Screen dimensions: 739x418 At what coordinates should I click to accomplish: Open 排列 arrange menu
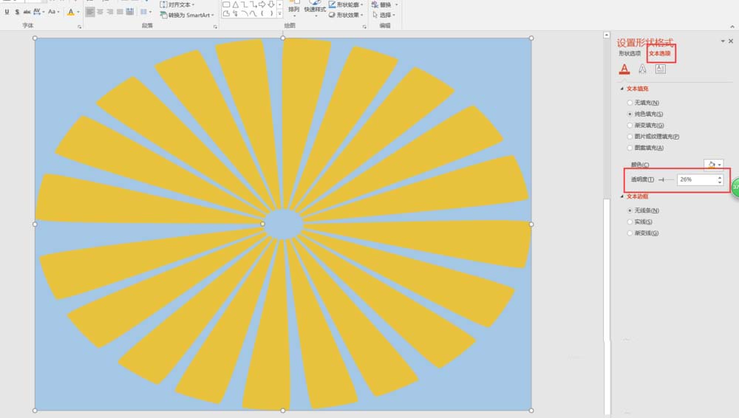click(x=293, y=7)
